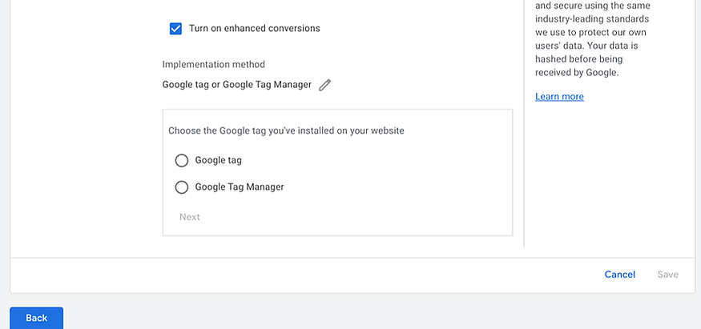This screenshot has width=701, height=329.
Task: Open the Learn more link
Action: (559, 97)
